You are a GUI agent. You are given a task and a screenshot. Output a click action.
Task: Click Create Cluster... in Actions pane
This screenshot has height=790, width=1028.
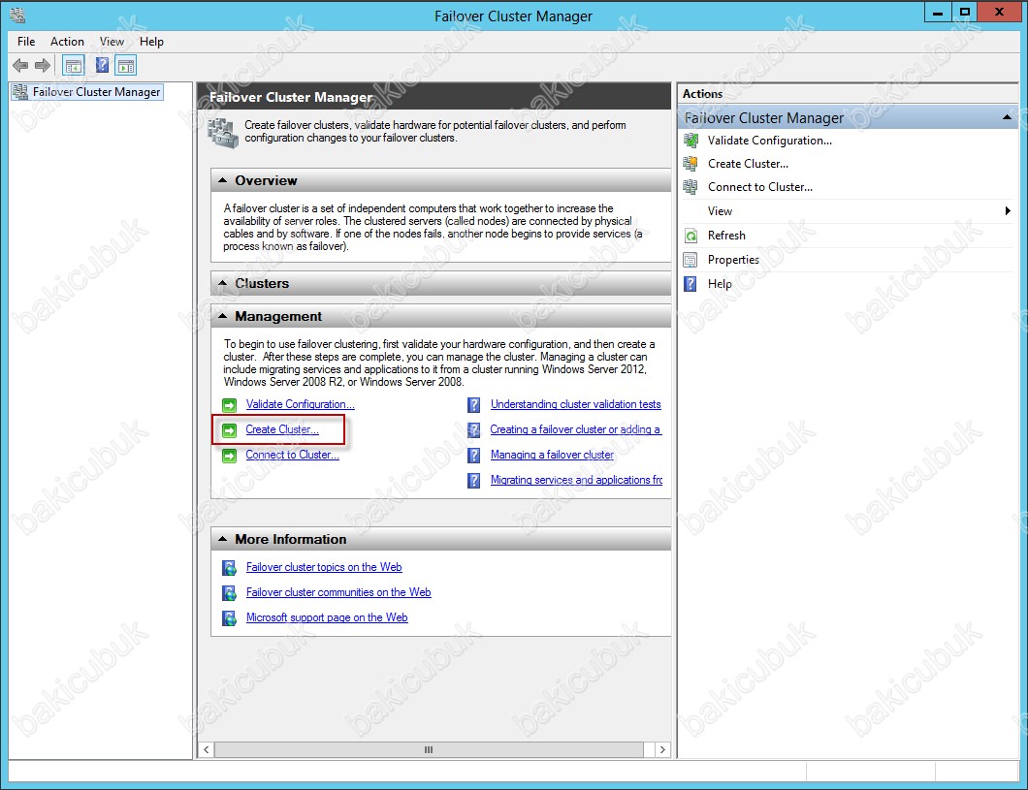tap(748, 164)
